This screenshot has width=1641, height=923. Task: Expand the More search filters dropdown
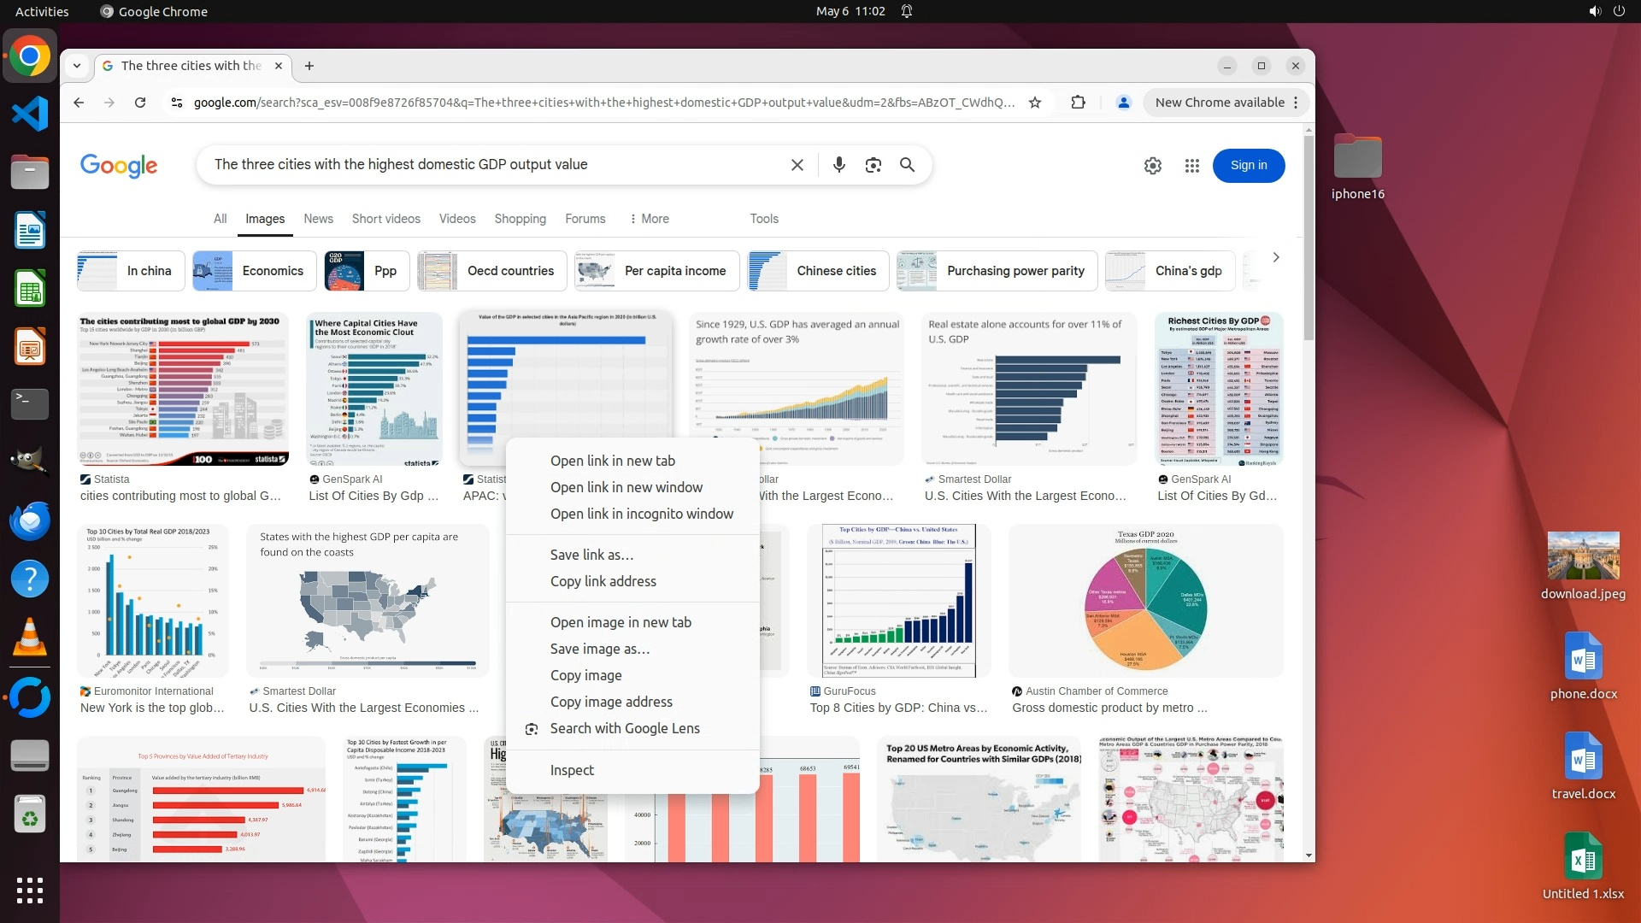click(649, 219)
